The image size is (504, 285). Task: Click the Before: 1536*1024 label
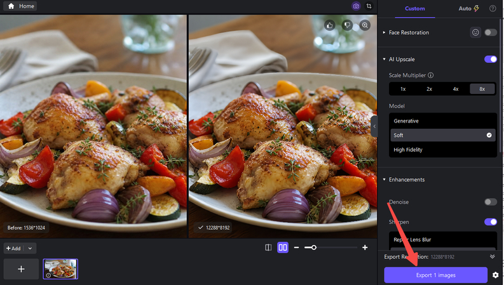coord(26,227)
